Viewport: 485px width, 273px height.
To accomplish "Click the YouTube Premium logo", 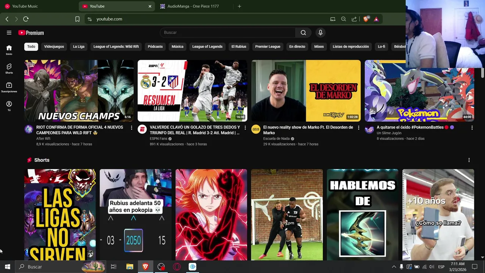I will pos(31,33).
